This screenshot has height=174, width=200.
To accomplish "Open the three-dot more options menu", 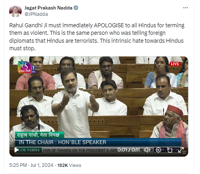I will (185, 8).
